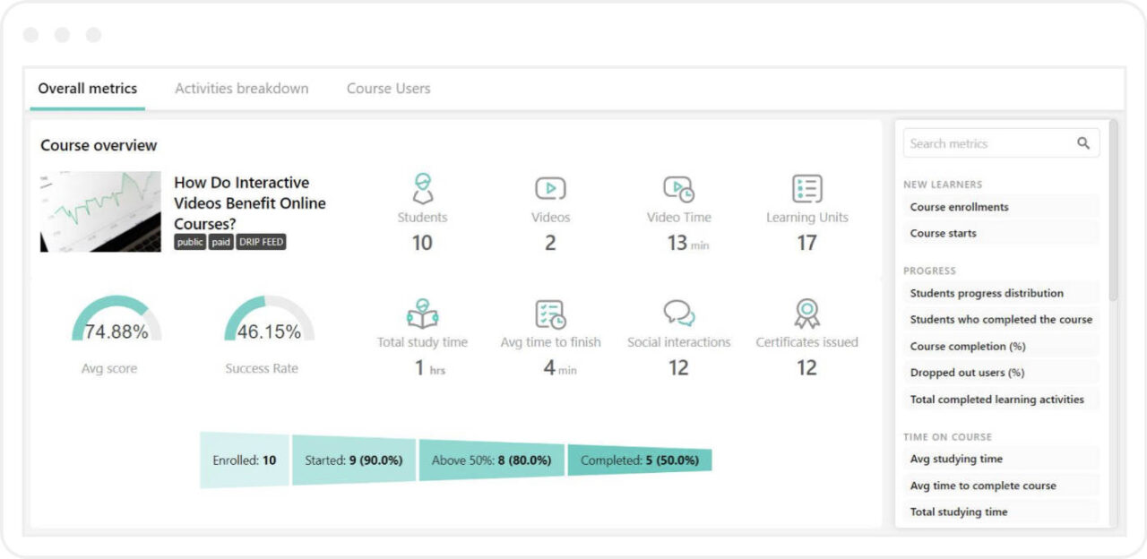Select the Completed segment of the funnel
This screenshot has width=1147, height=559.
pyautogui.click(x=640, y=460)
